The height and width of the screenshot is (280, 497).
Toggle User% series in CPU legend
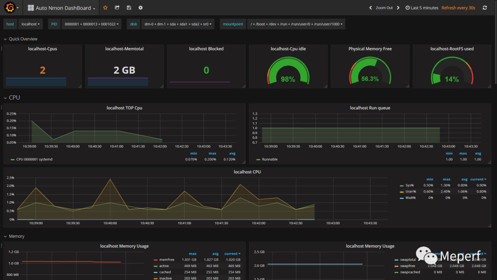pyautogui.click(x=410, y=191)
